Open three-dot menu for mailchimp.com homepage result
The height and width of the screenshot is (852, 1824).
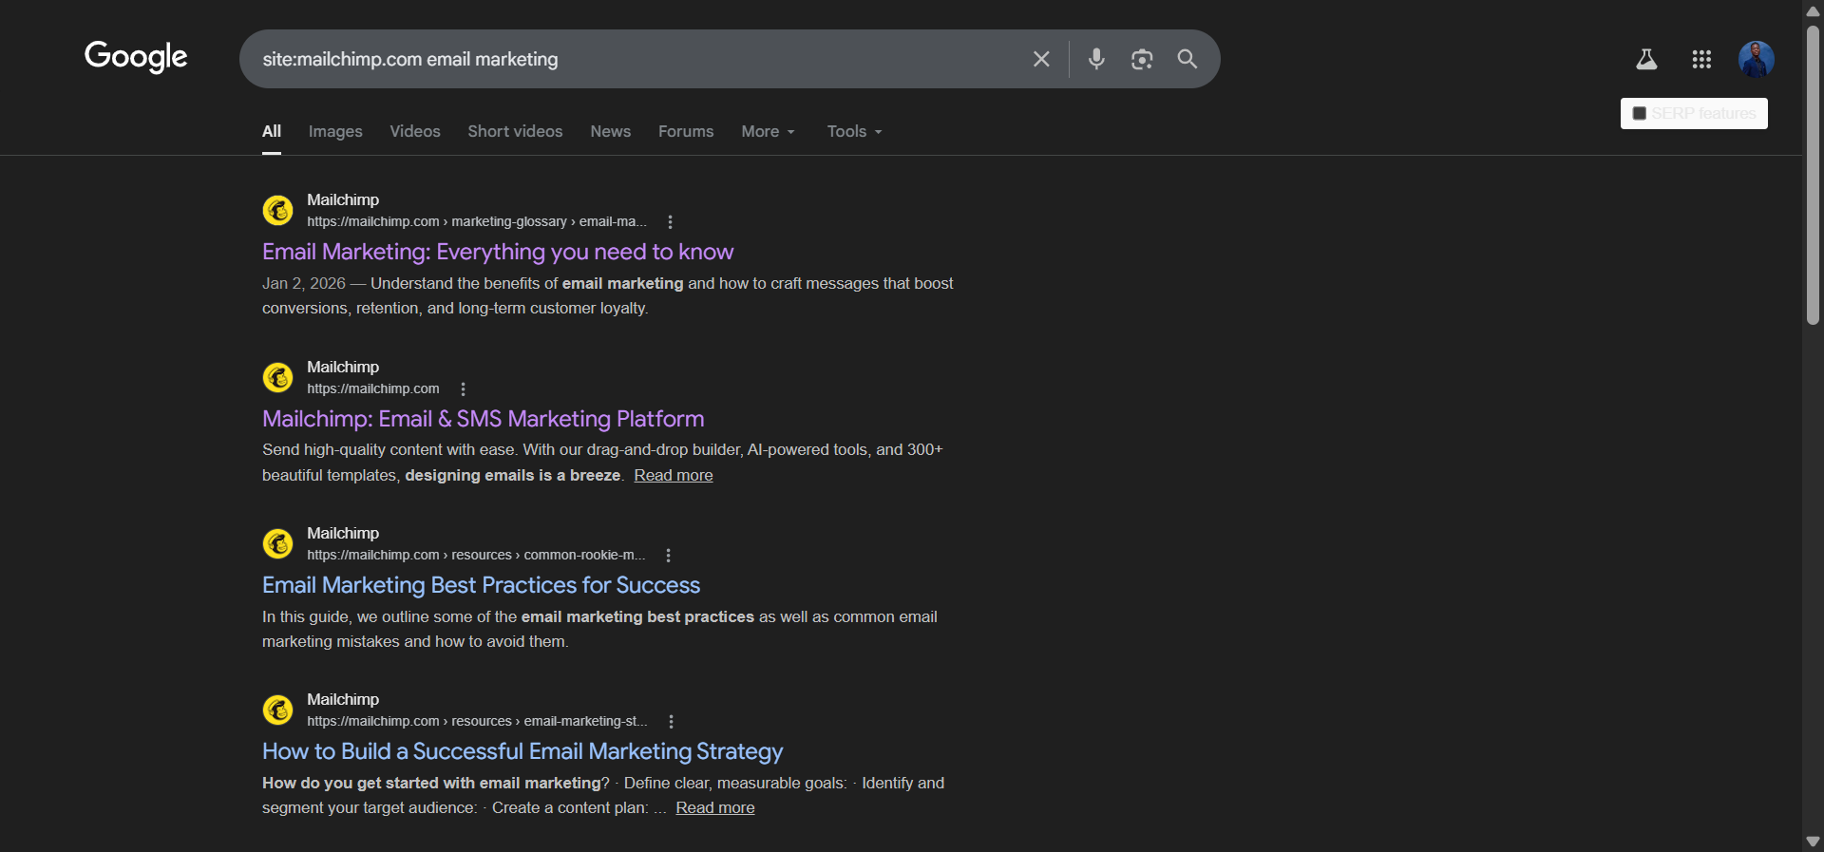(x=463, y=388)
